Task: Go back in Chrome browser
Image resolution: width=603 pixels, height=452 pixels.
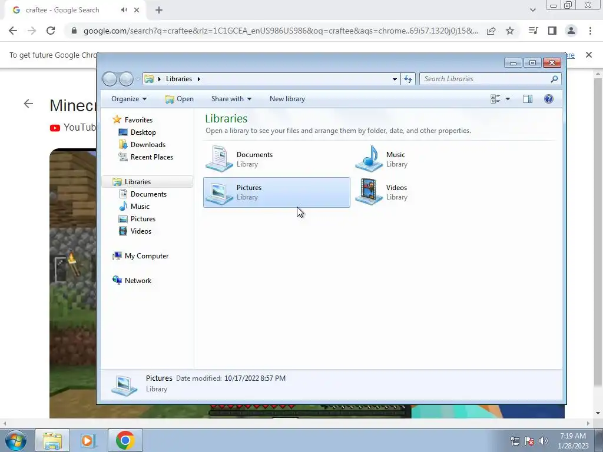Action: pyautogui.click(x=13, y=31)
